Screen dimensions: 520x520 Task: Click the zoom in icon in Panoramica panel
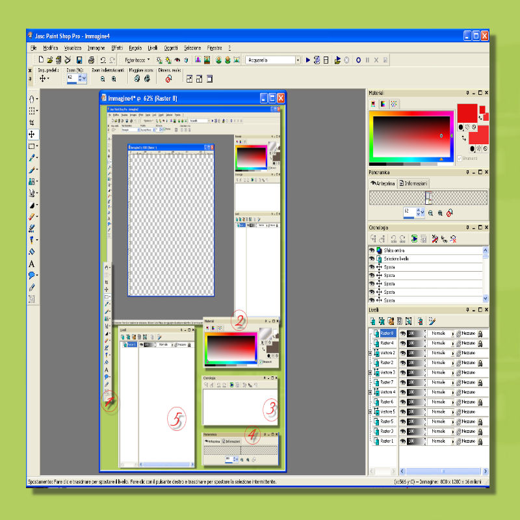point(440,213)
